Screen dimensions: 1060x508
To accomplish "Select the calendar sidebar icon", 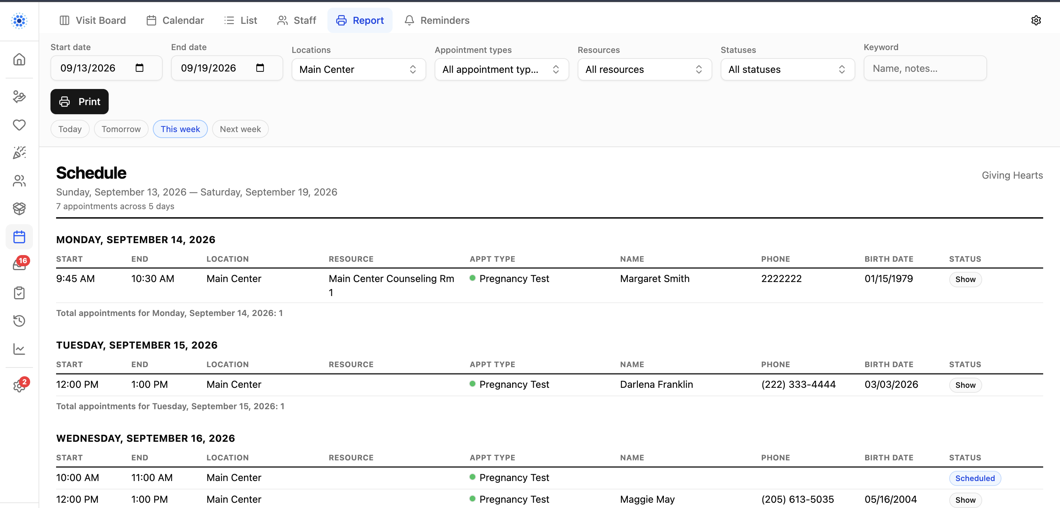I will click(x=19, y=237).
